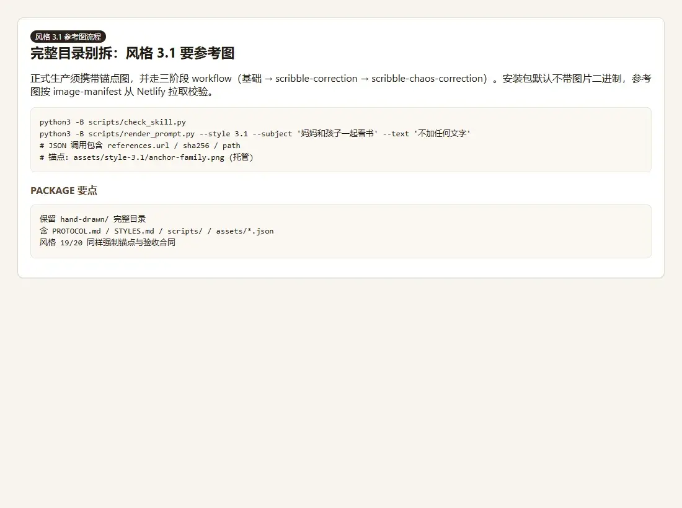Select the heading 完整目录别拆：风格 3.1 要参考图

[x=132, y=53]
